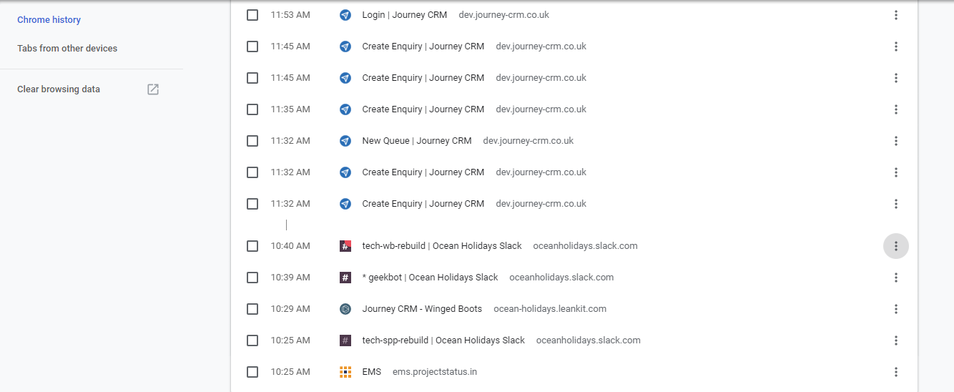Click Clear browsing data
954x392 pixels.
(59, 89)
